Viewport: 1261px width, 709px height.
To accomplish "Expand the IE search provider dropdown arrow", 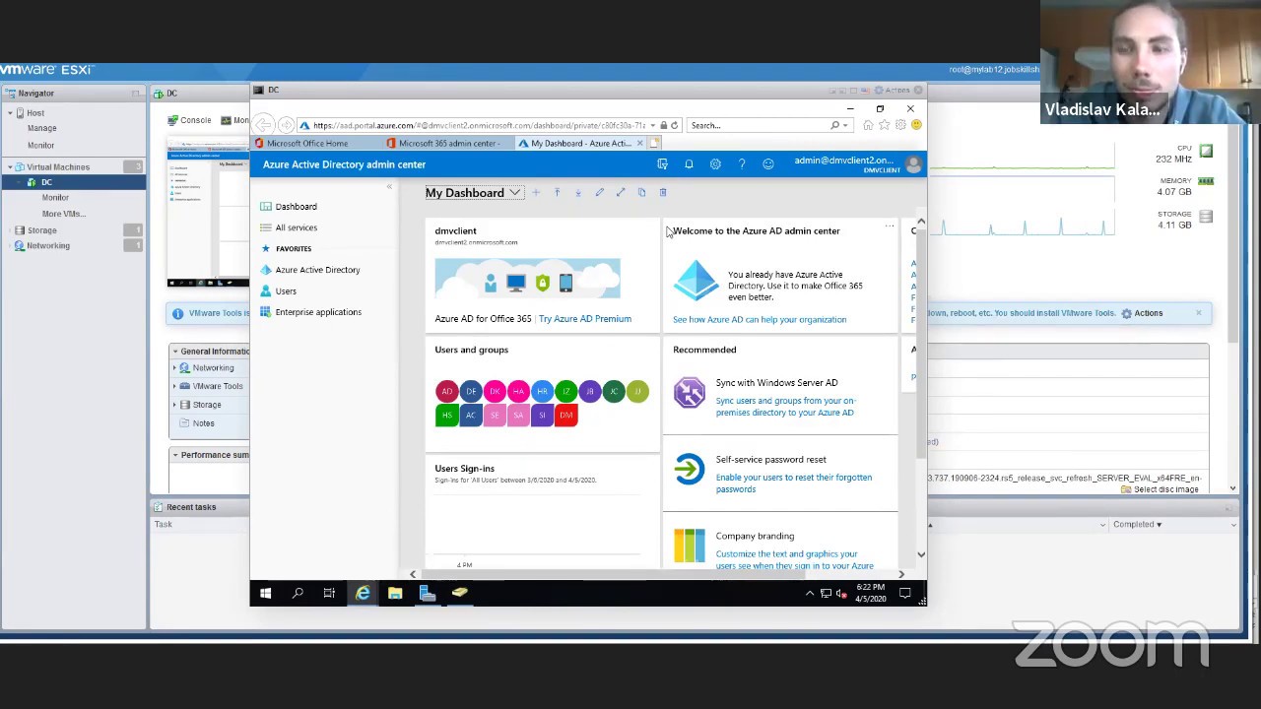I will click(x=845, y=125).
